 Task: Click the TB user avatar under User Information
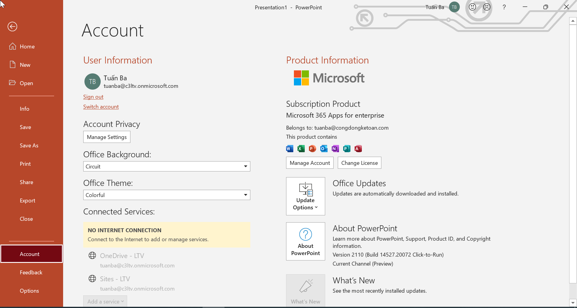coord(92,82)
